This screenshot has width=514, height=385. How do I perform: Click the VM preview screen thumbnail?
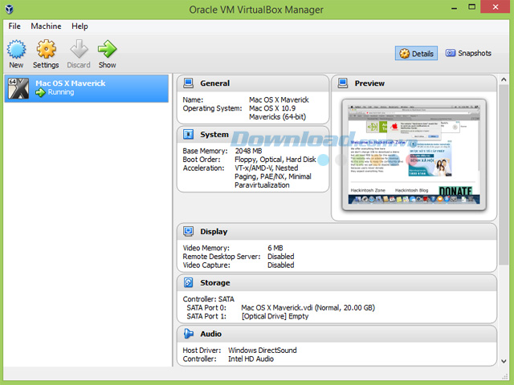click(x=414, y=155)
